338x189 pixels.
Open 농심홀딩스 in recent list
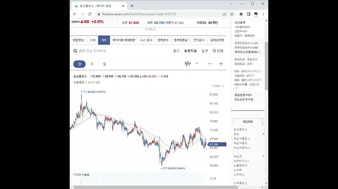240,130
